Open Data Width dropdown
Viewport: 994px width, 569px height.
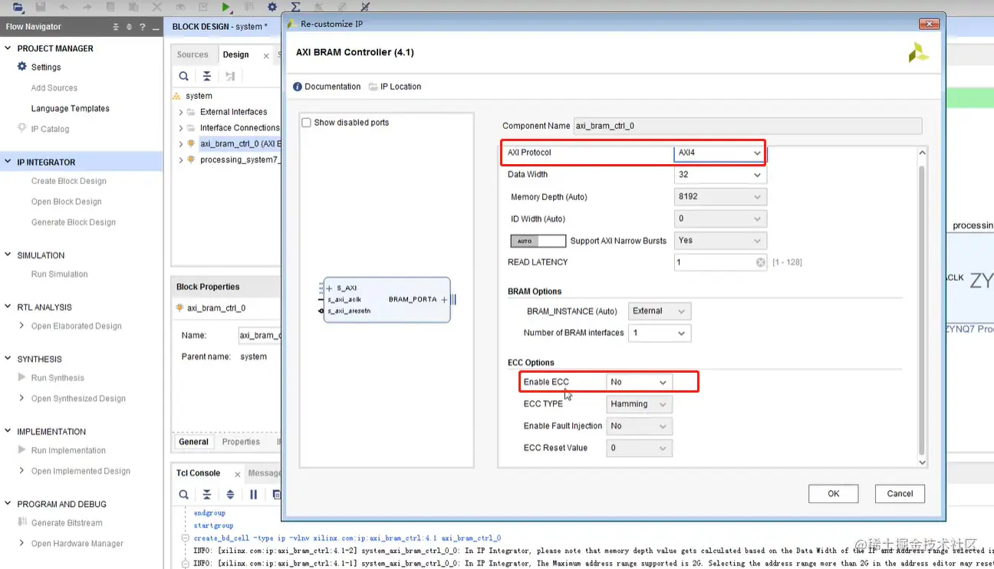tap(720, 175)
